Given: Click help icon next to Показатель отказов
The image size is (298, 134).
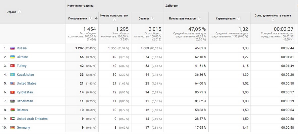Looking at the screenshot, I should (x=199, y=18).
